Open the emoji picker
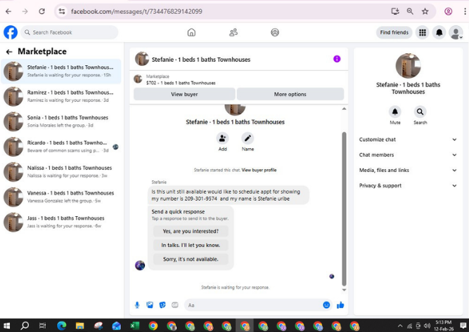 [326, 305]
